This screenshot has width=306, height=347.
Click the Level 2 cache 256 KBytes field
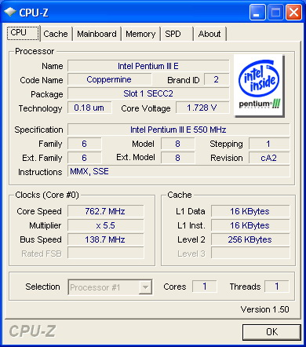250,239
